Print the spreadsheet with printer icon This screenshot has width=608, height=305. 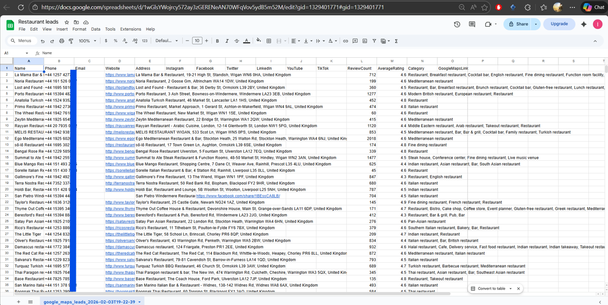coord(61,41)
